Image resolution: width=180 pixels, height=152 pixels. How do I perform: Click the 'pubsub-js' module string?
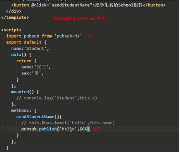(x=68, y=36)
